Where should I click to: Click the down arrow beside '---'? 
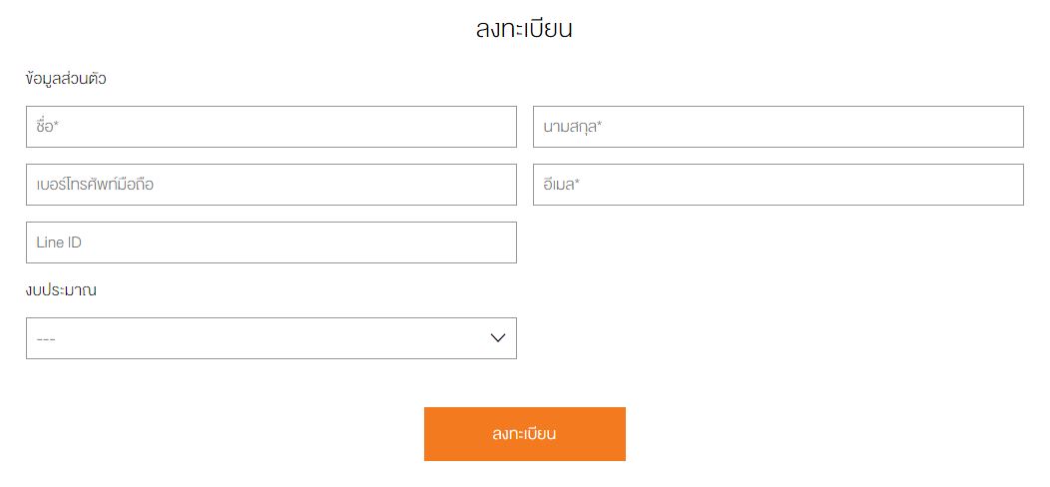pos(499,338)
